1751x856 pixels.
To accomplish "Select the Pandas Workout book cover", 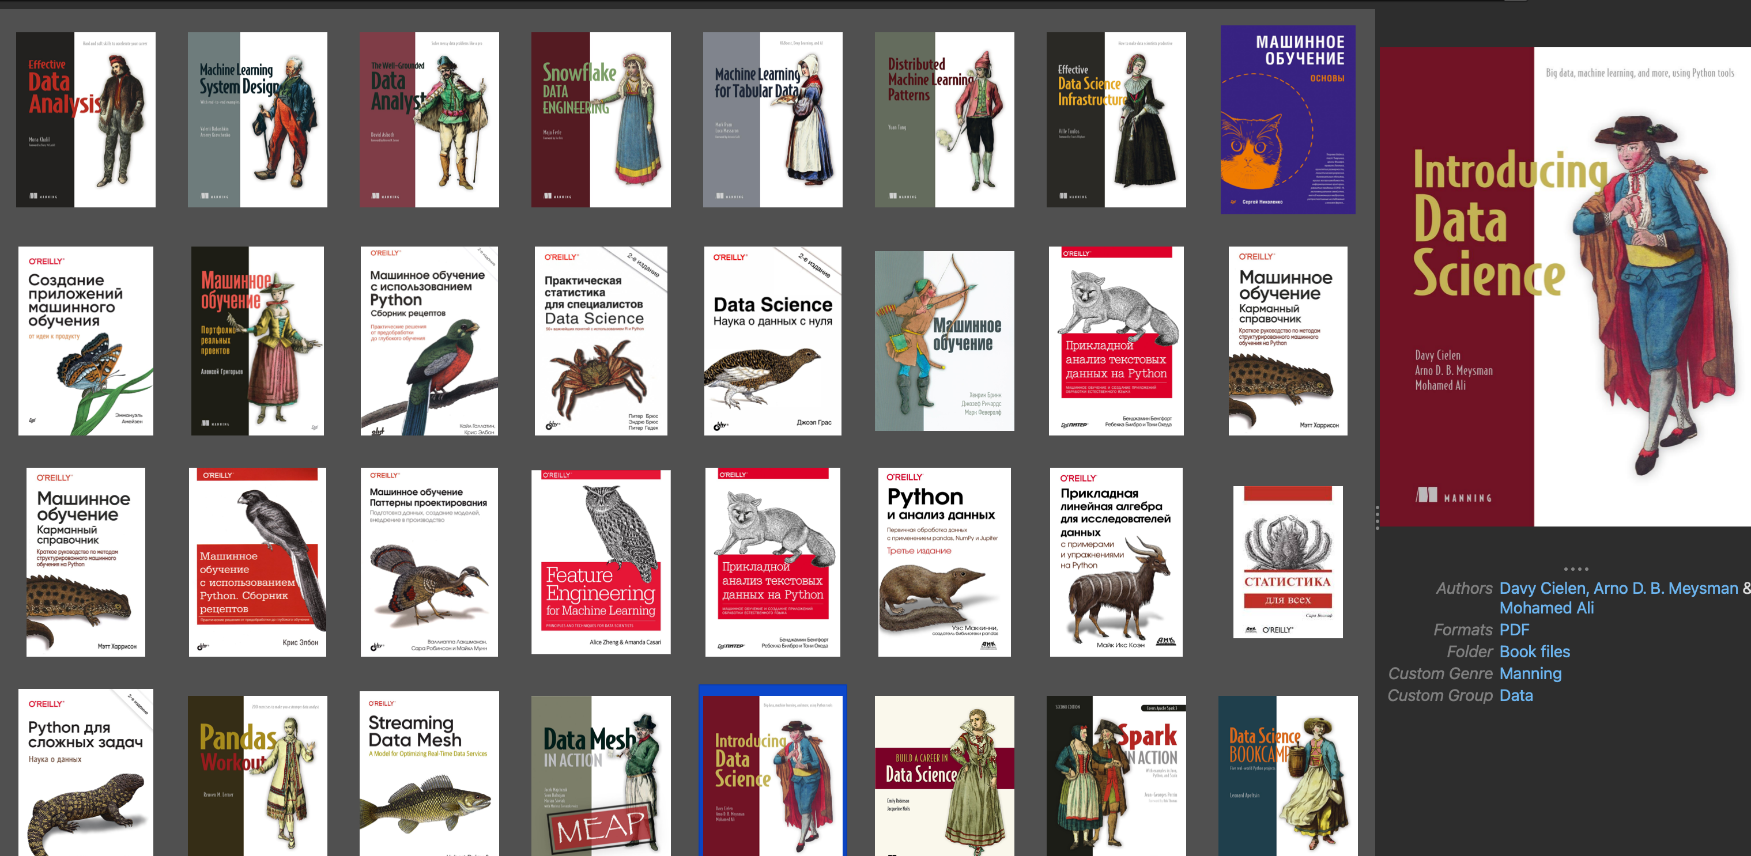I will 258,776.
